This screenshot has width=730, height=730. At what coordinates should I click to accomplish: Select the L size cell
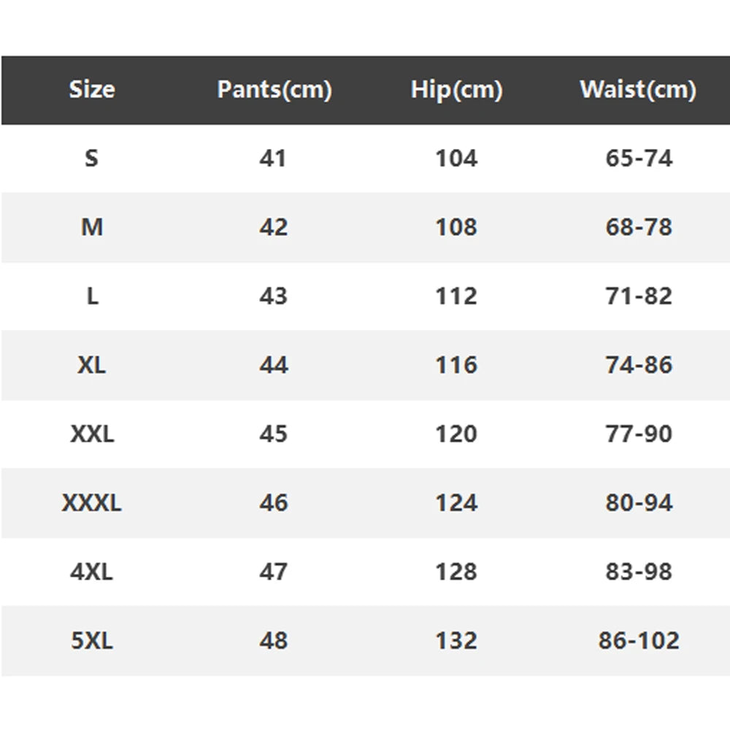click(x=93, y=296)
